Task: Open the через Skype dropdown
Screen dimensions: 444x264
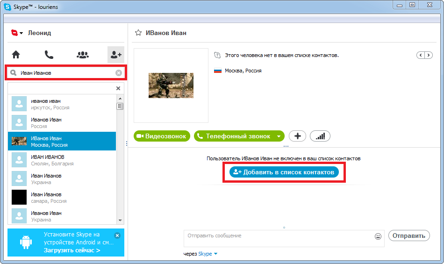Action: 208,254
